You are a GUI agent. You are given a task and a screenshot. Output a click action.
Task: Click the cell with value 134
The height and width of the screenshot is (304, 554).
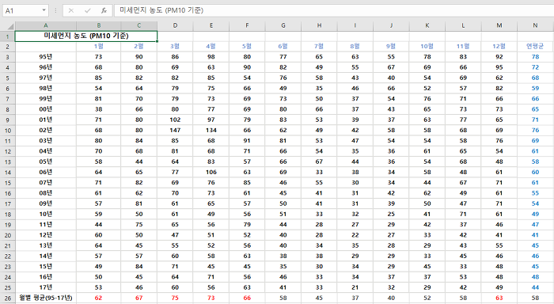(x=211, y=131)
